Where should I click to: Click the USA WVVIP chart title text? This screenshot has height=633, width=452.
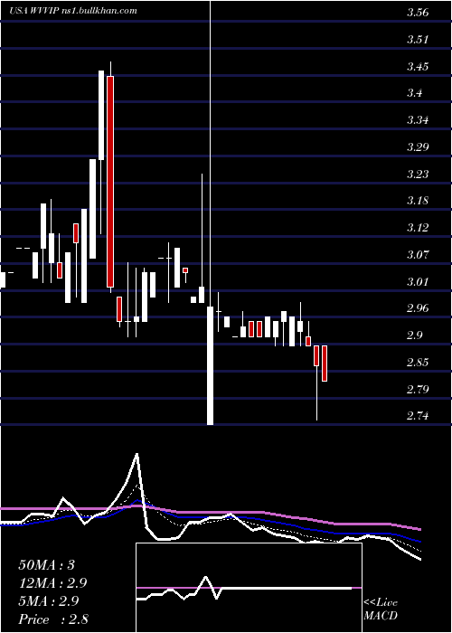(73, 11)
